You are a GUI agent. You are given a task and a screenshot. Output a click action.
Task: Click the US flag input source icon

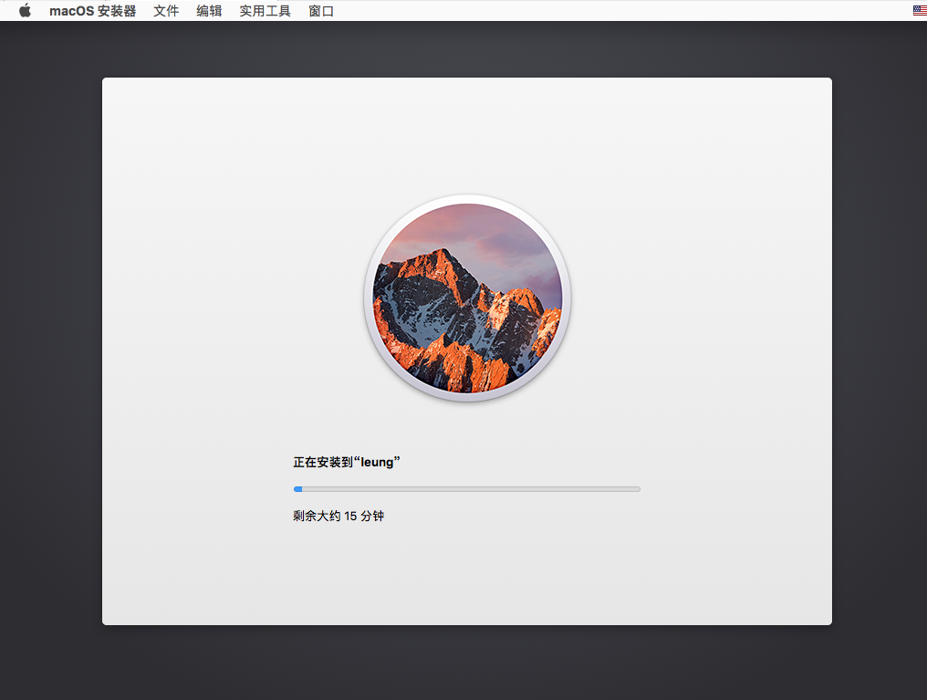pos(920,10)
